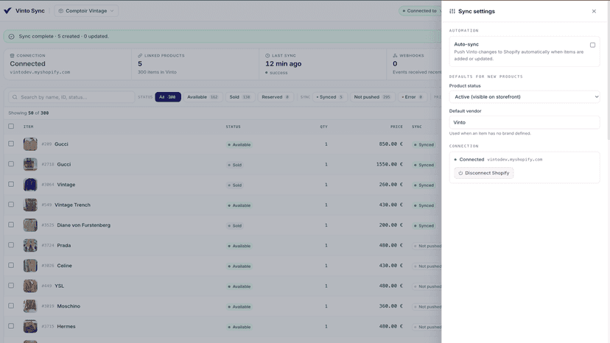Click the Connection card icon
The image size is (610, 343).
[x=12, y=56]
